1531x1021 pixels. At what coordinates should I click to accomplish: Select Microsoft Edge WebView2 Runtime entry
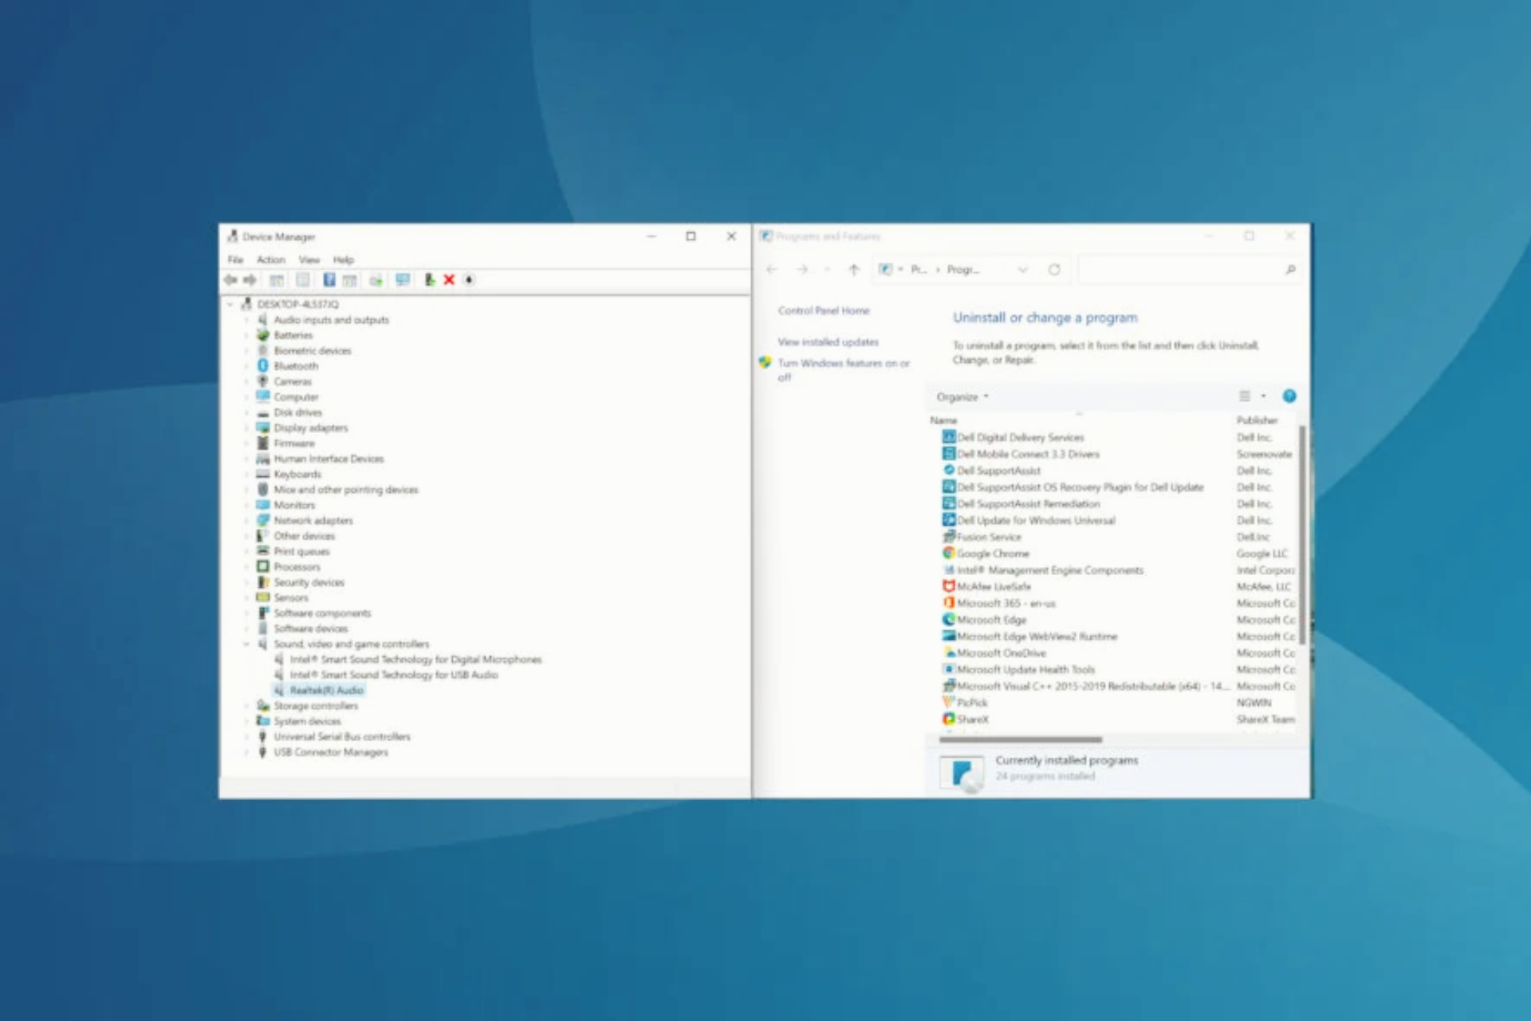pos(1037,636)
